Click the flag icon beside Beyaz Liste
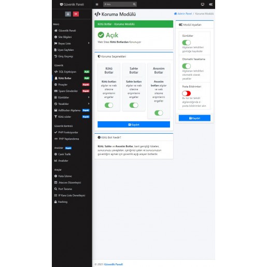This screenshot has width=267, height=267. click(55, 44)
